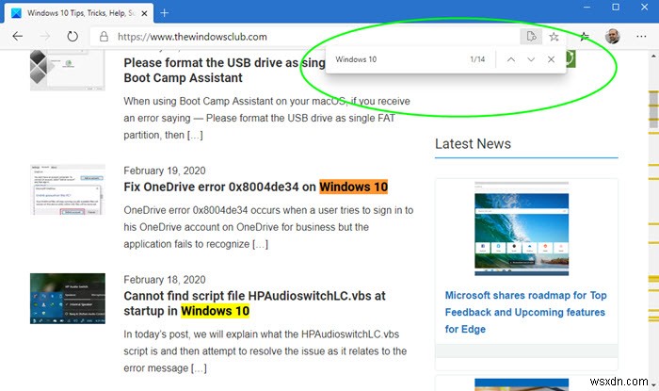The image size is (659, 391).
Task: Click the scrollbar down arrow
Action: 653,384
